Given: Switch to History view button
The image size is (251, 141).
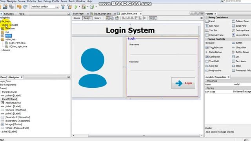Looking at the screenshot, I should pyautogui.click(x=97, y=18).
